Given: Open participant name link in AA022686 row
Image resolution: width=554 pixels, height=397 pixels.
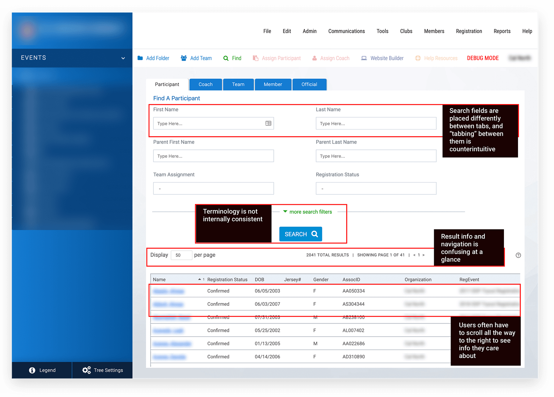Looking at the screenshot, I should (172, 344).
